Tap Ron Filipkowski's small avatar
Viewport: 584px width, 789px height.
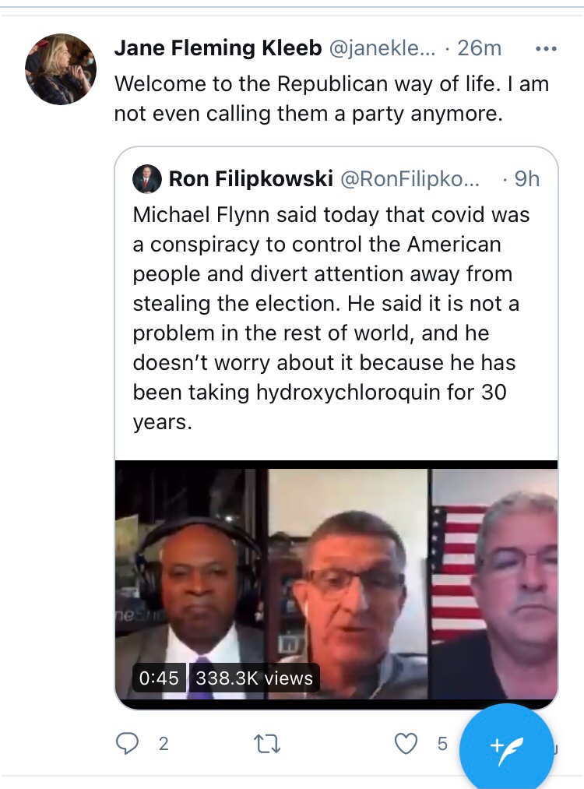coord(147,179)
